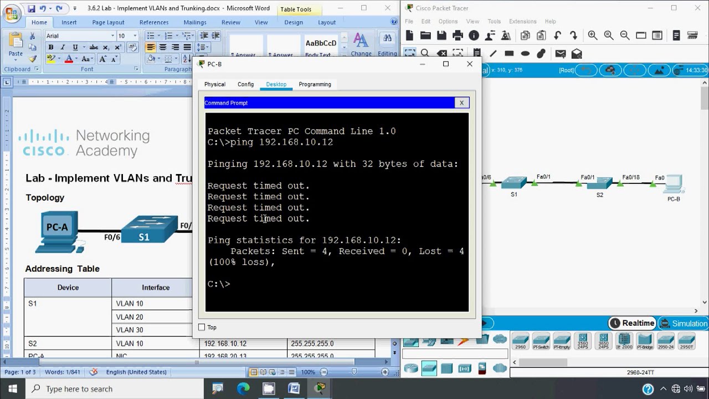Screen dimensions: 709x399
Task: Open the Options menu in Packet Tracer
Action: coord(448,22)
